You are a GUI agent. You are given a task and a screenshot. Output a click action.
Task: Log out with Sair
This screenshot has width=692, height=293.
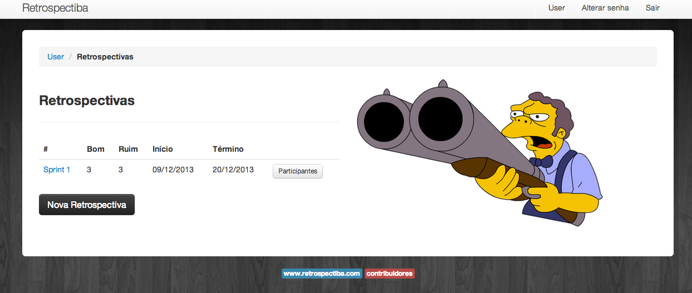pyautogui.click(x=652, y=8)
